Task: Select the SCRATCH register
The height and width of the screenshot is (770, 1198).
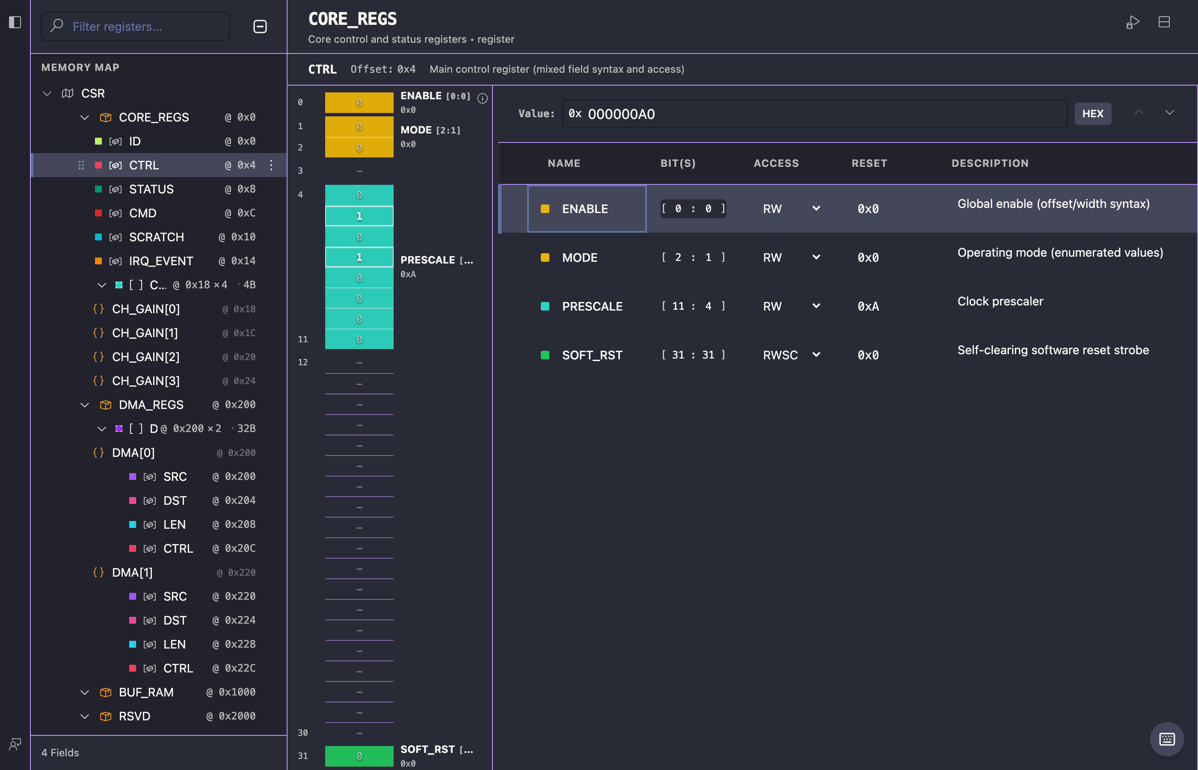Action: [x=159, y=237]
